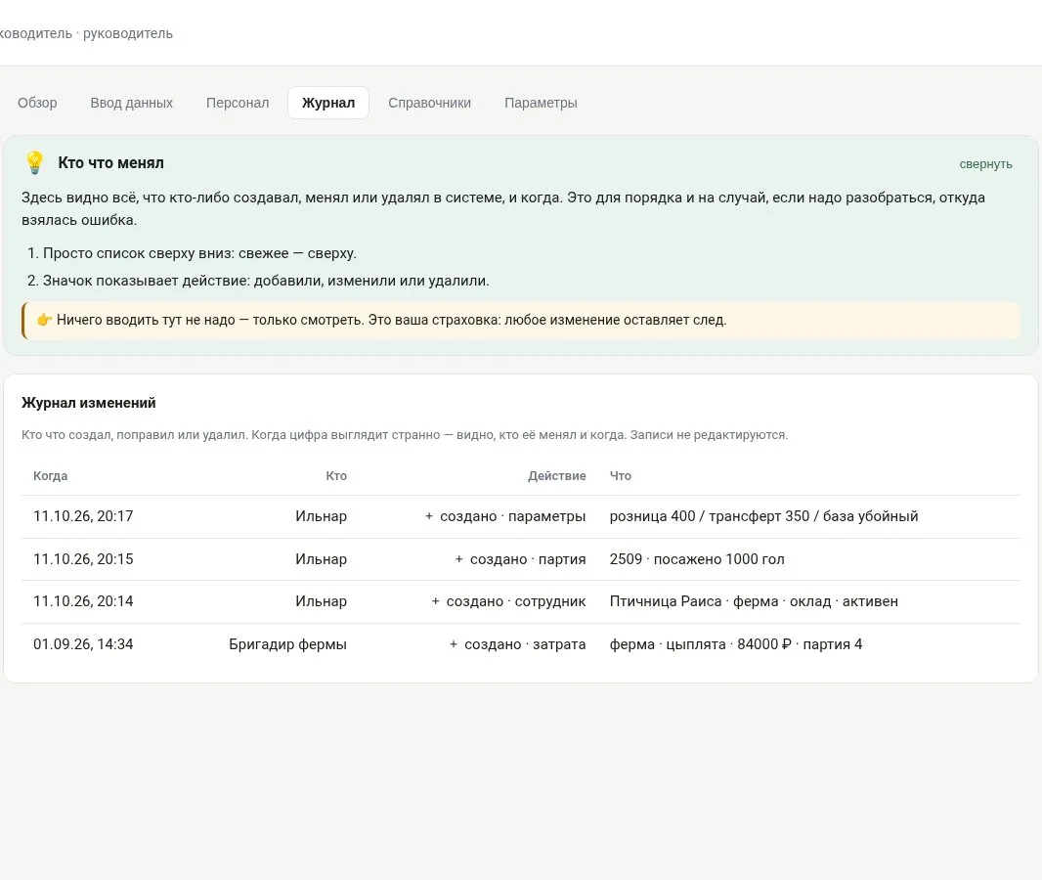Click the руководитель label in the header
This screenshot has height=880, width=1042.
[128, 33]
